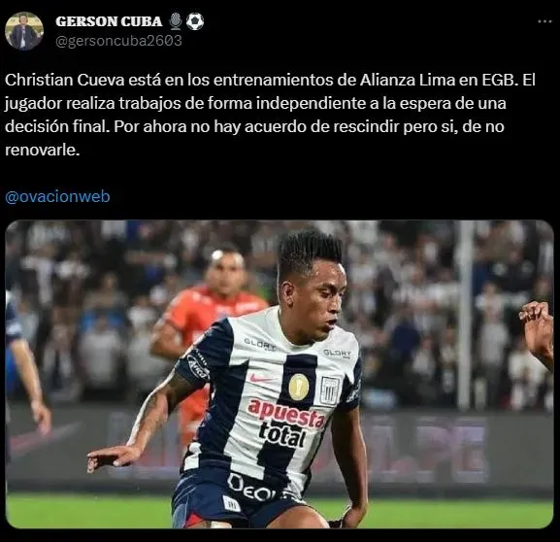Click the soccer ball emoji beside the name
Viewport: 560px width, 542px height.
coord(195,21)
